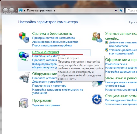Click the Просмотр view-by label
This screenshot has height=134, width=137.
click(133, 22)
